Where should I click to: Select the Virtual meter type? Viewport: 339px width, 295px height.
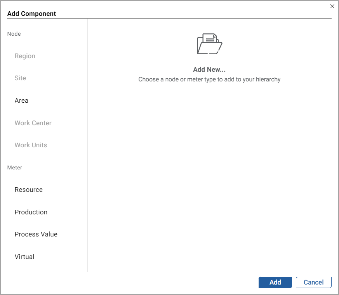(24, 257)
